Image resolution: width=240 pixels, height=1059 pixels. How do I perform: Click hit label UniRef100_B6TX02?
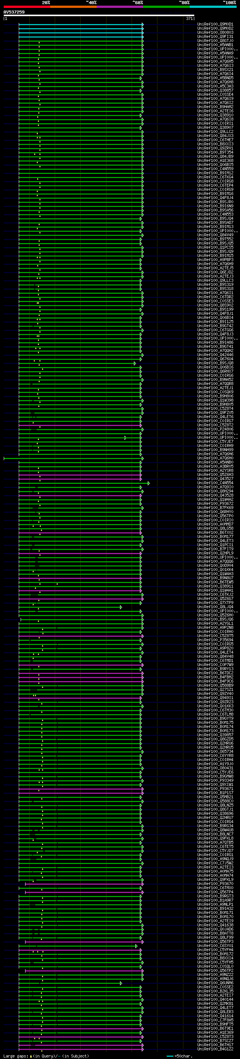(215, 532)
